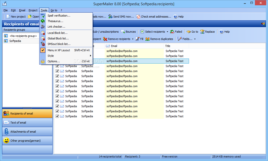The image size is (268, 161).
Task: Click the Spell verification ABC icon
Action: [43, 16]
